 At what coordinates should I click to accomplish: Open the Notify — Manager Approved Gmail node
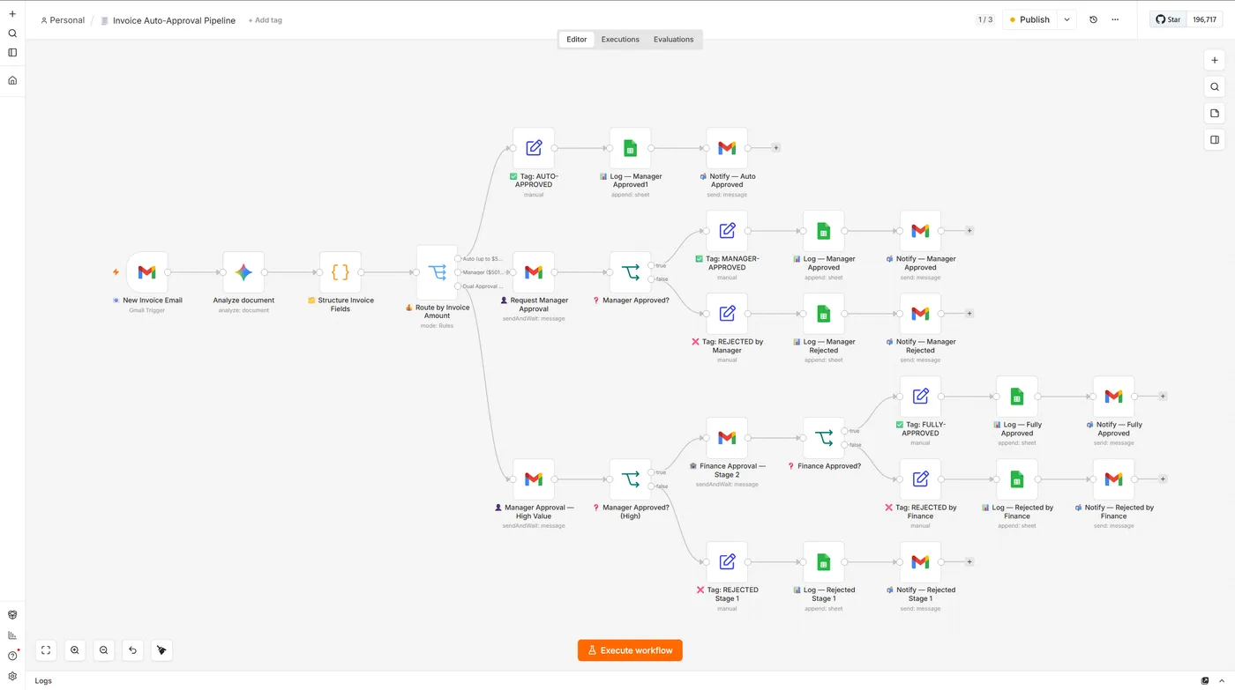pos(920,231)
